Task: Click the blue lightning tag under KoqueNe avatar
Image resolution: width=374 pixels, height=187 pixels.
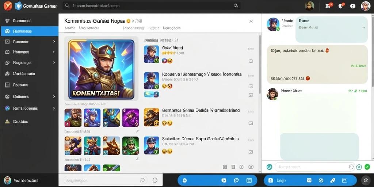Action: [x=152, y=94]
